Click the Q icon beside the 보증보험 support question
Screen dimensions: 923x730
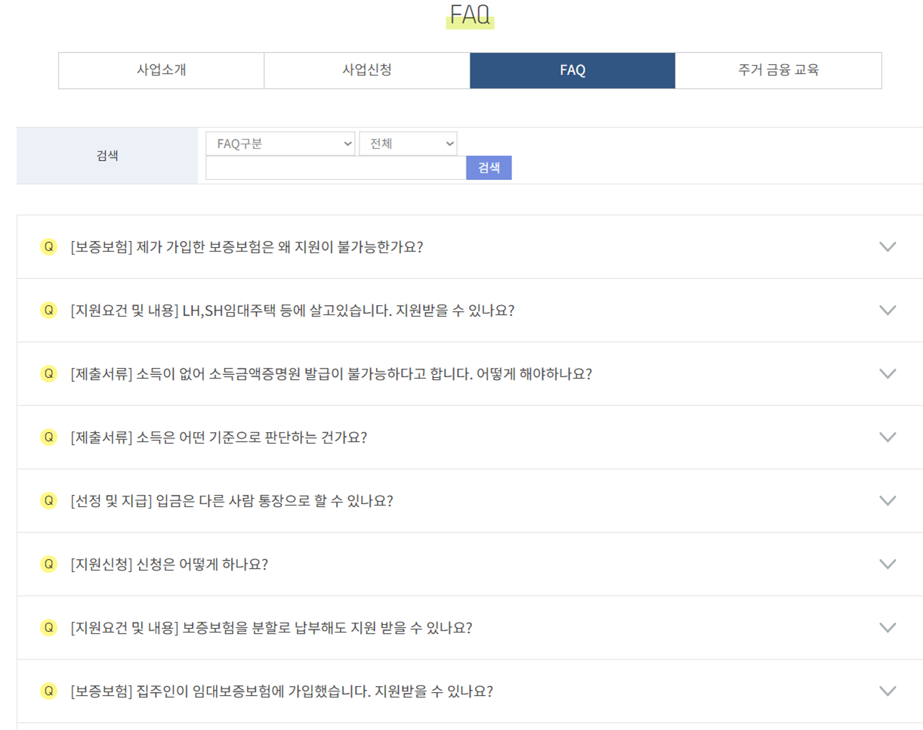tap(48, 246)
